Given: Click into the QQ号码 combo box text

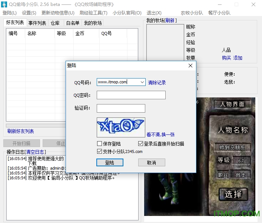Looking at the screenshot, I should (x=118, y=82).
